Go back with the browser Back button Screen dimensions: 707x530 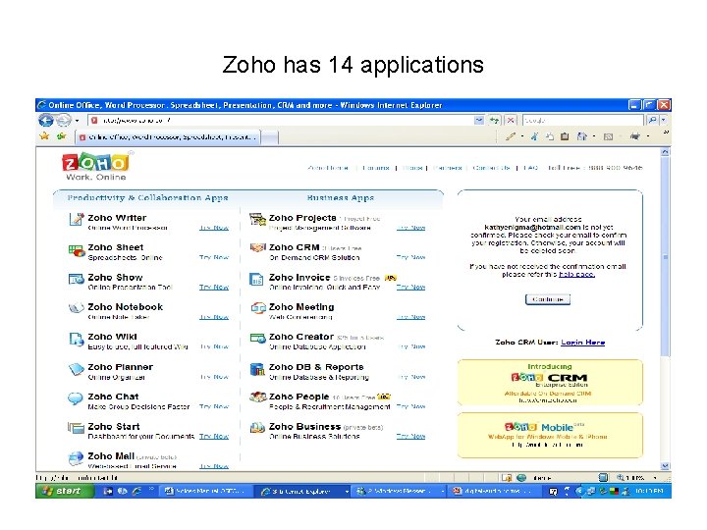46,121
